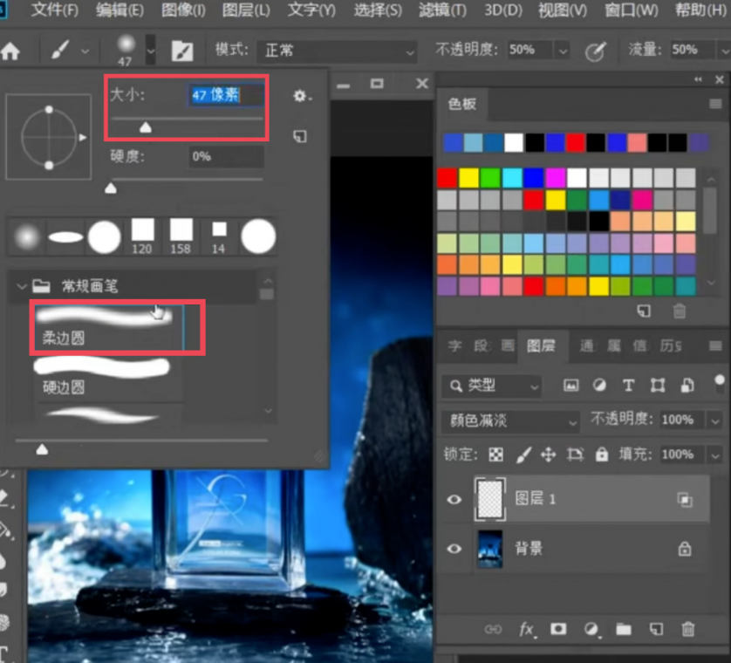Open the swatches panel flyout menu
Screen dimensions: 731x663
coord(715,104)
